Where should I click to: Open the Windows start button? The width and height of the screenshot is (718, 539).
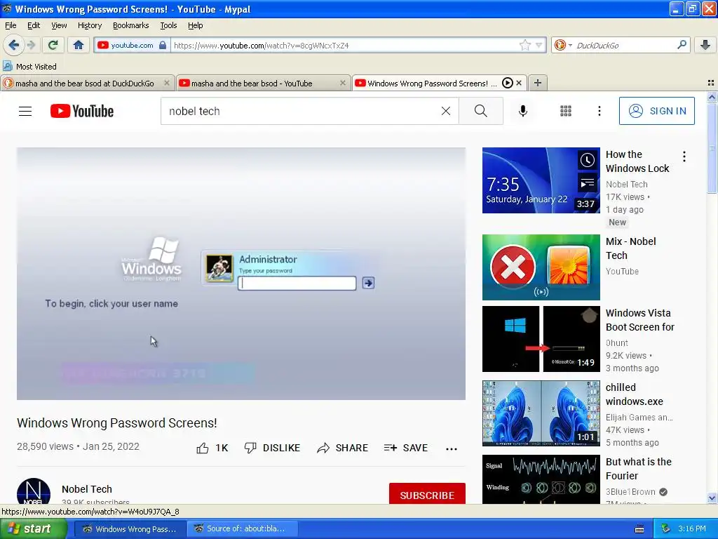click(32, 528)
